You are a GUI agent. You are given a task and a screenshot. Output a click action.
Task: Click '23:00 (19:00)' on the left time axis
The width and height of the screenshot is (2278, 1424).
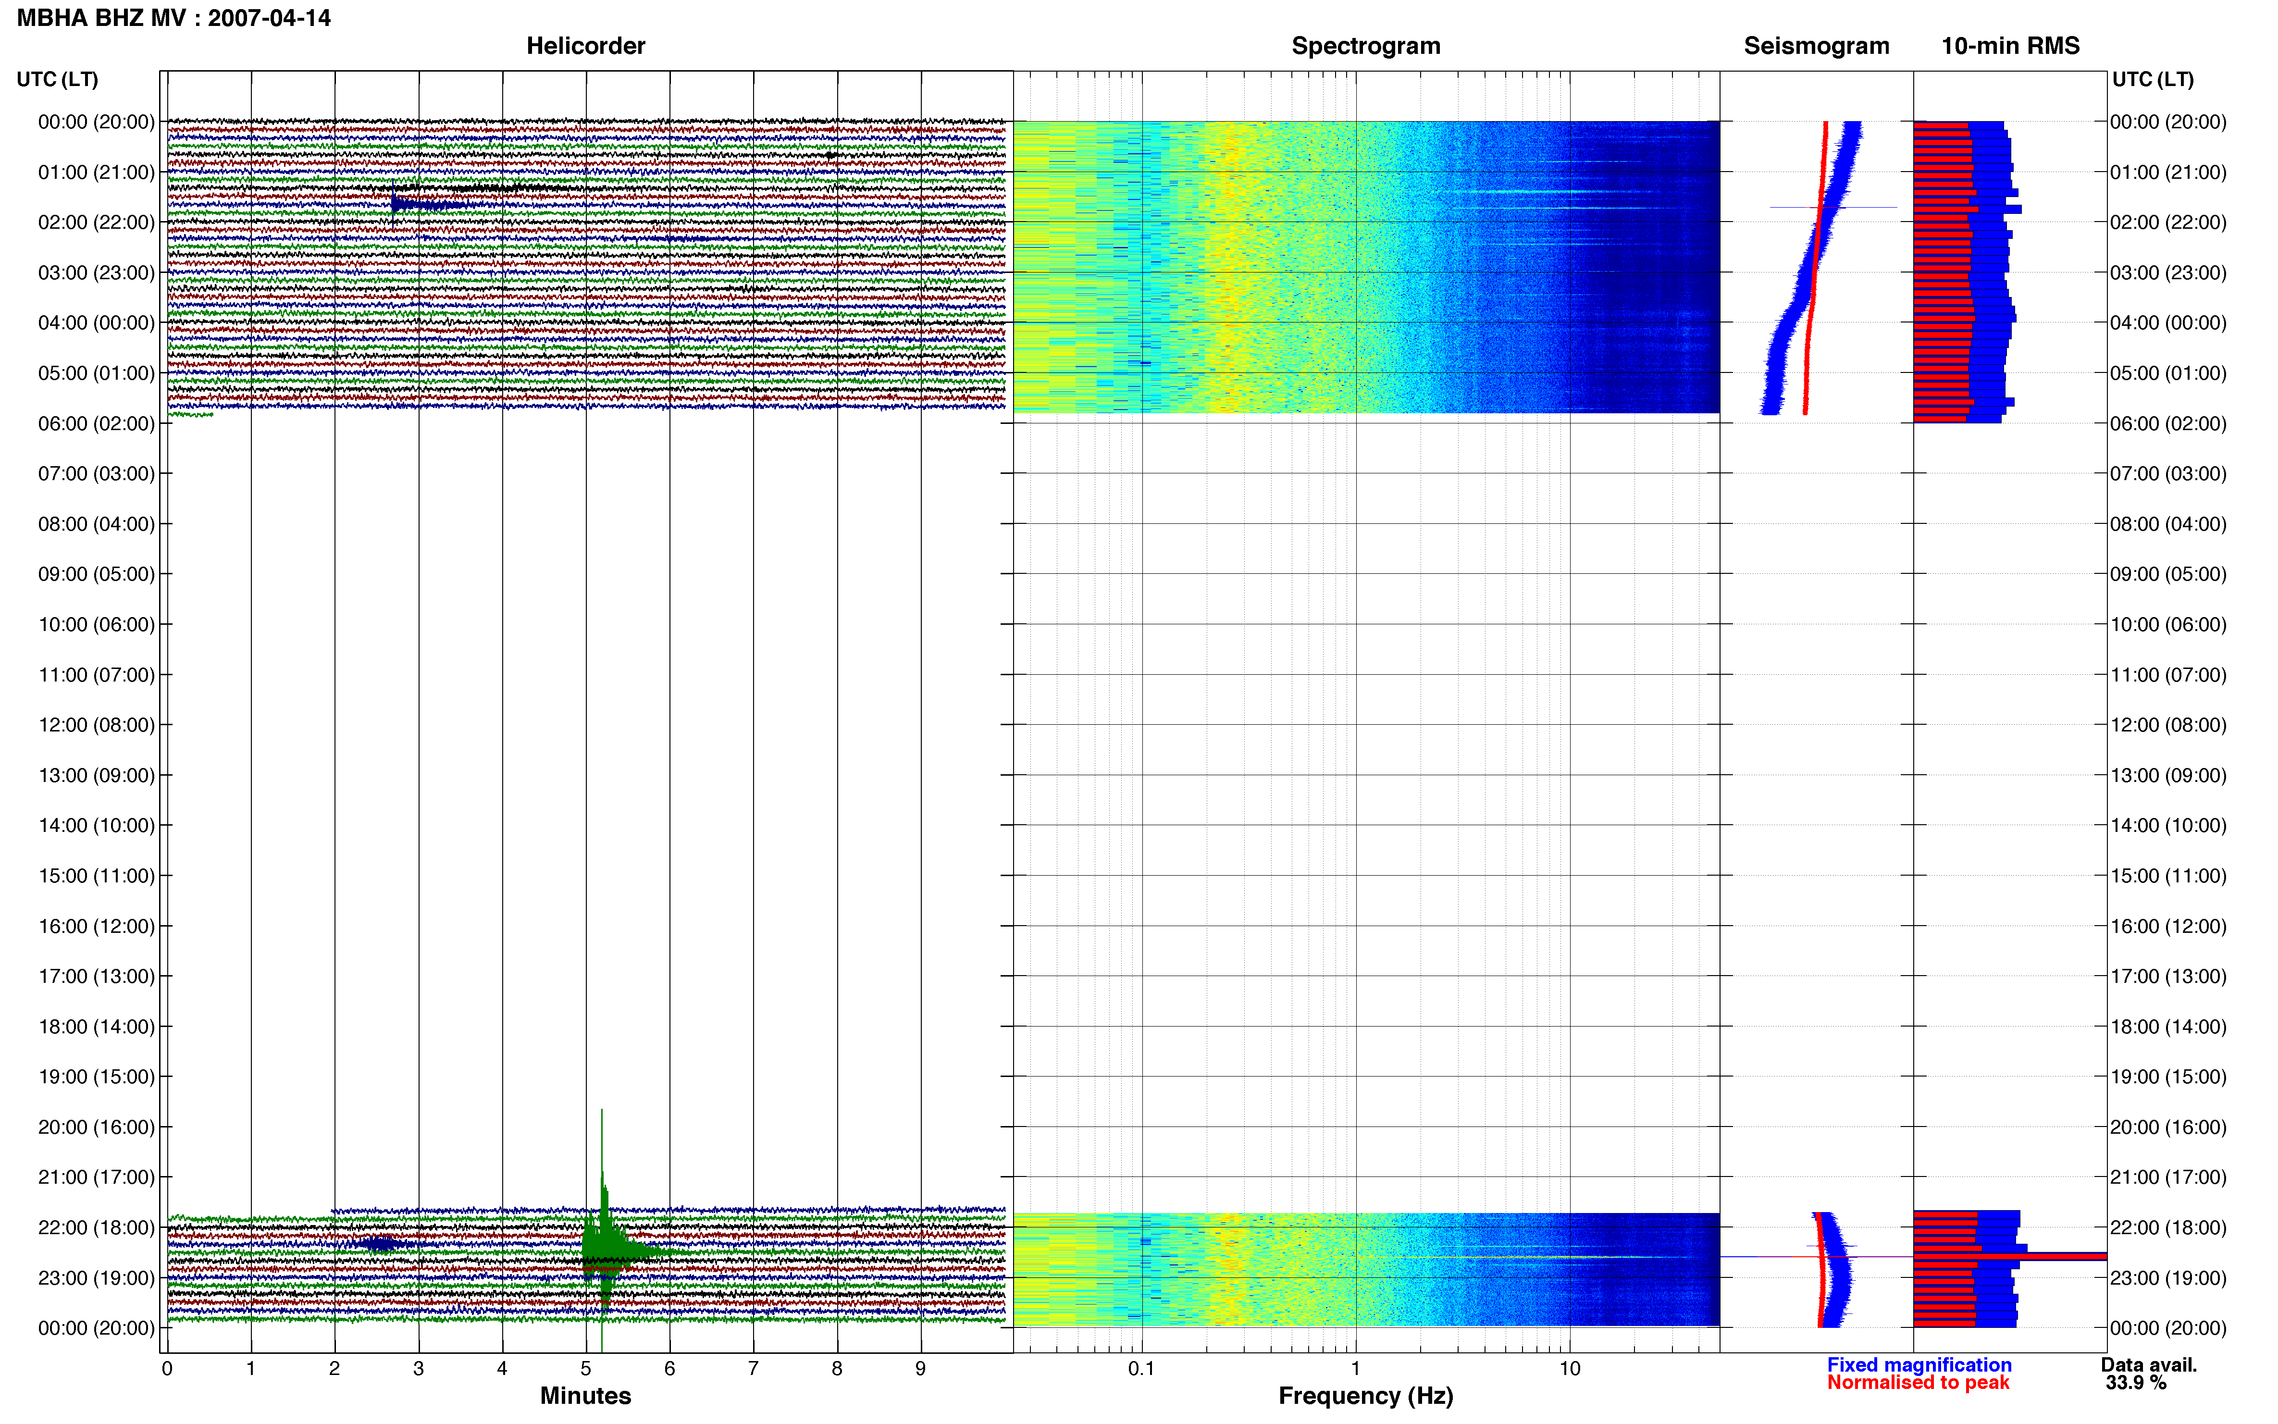96,1278
